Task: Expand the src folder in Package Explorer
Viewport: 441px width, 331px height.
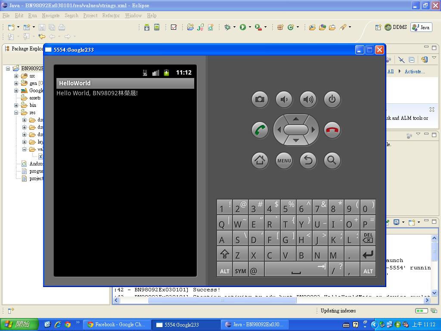Action: coord(16,76)
